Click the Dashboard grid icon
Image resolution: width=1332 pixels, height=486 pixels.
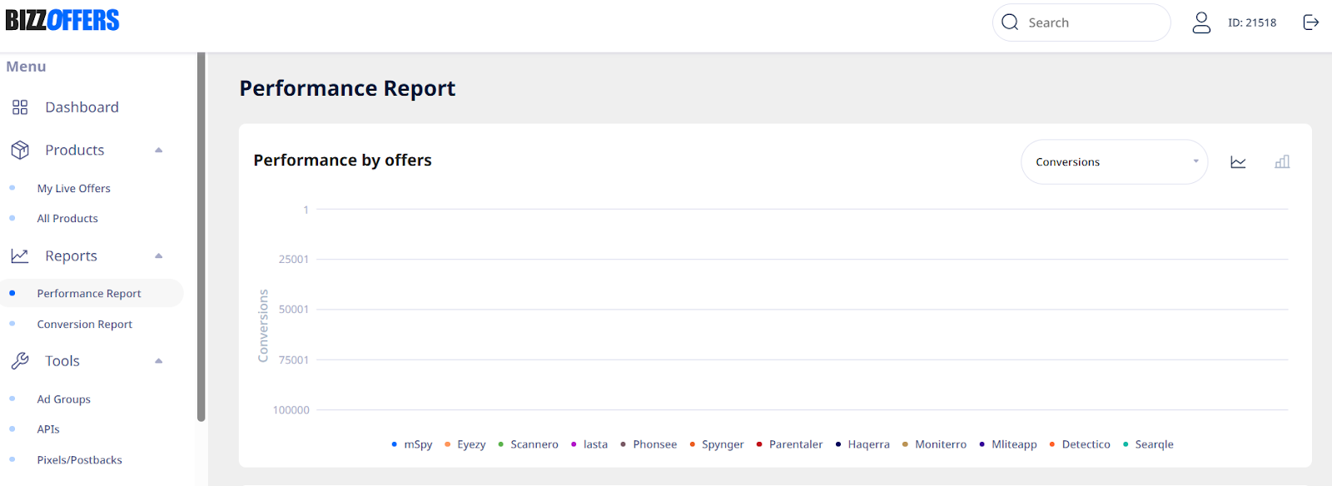point(20,107)
